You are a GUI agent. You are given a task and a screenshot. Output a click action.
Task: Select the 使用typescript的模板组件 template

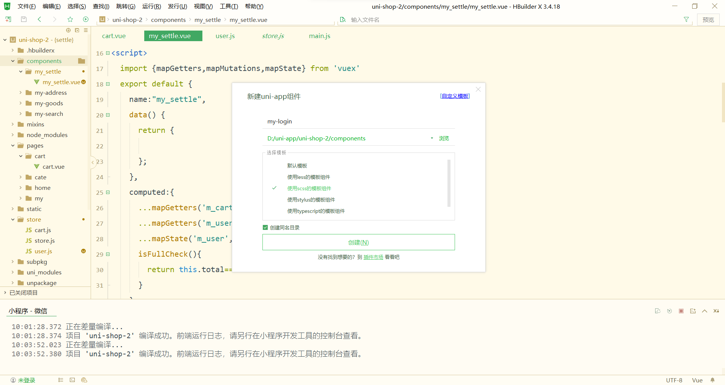[x=316, y=211]
